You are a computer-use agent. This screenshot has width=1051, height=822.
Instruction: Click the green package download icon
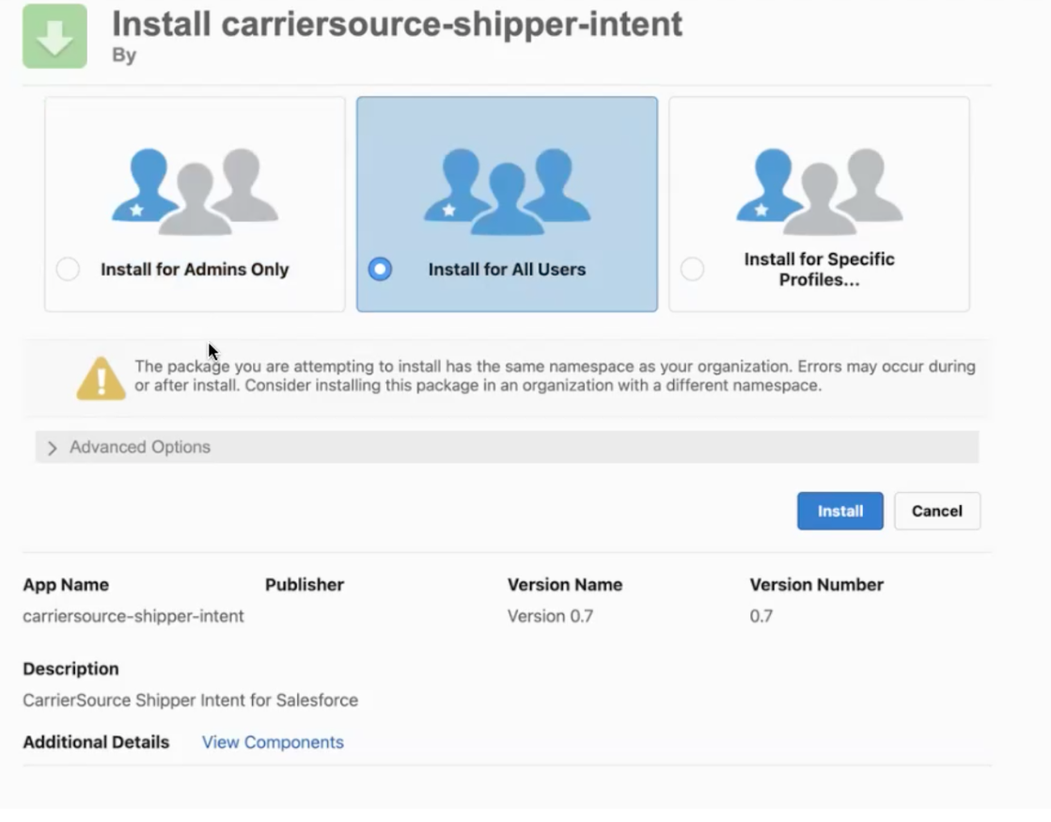[55, 36]
